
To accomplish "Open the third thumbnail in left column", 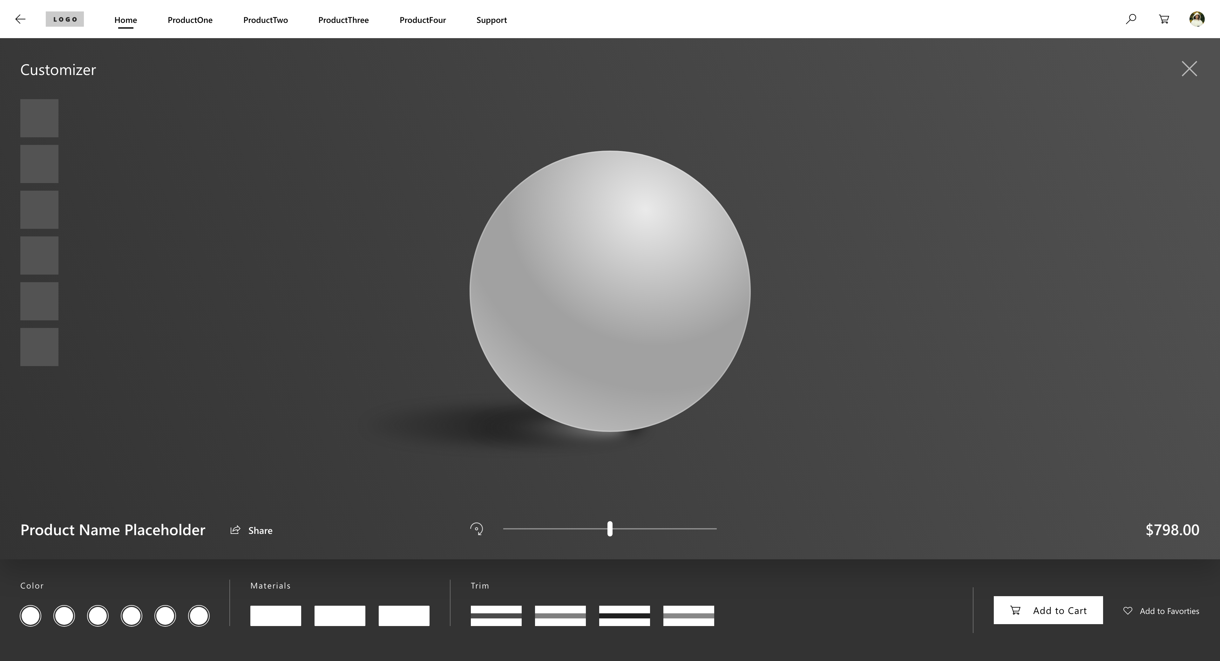I will click(x=39, y=209).
